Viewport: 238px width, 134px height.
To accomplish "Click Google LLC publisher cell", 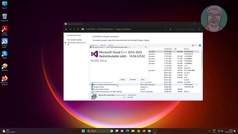I will coord(144,87).
